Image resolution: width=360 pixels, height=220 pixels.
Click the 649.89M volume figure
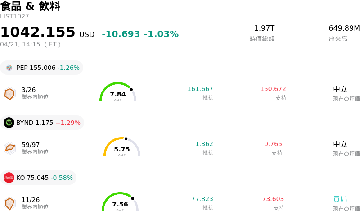click(x=344, y=28)
